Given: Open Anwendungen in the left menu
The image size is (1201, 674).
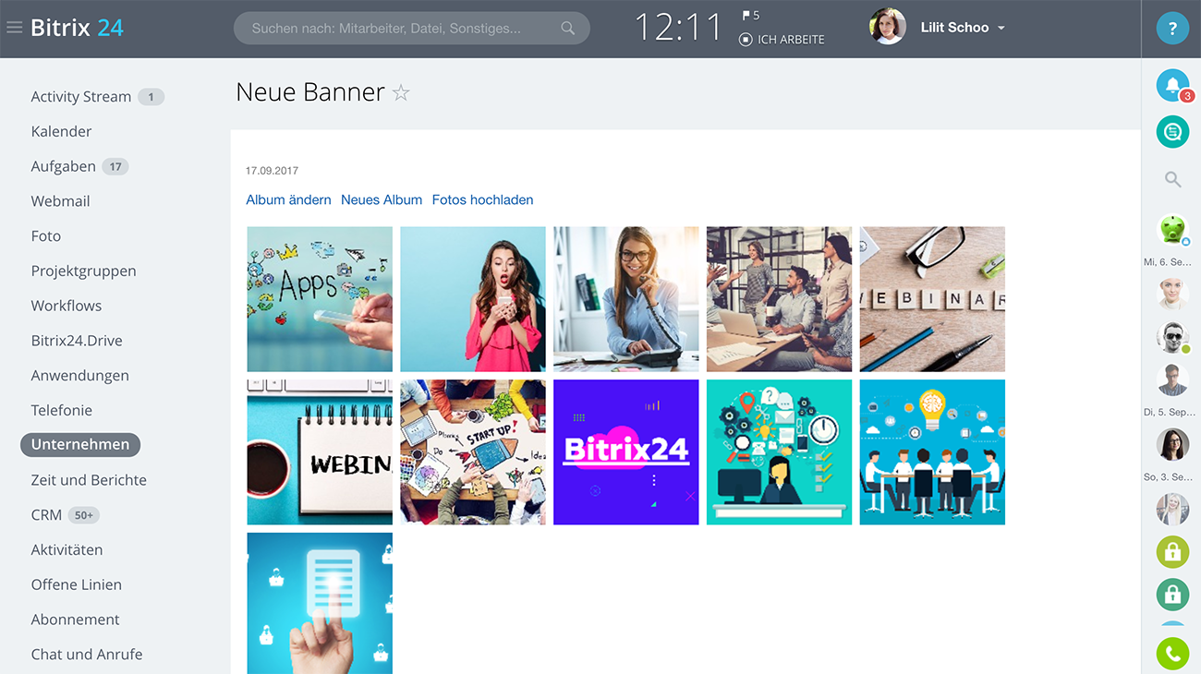Looking at the screenshot, I should [79, 375].
